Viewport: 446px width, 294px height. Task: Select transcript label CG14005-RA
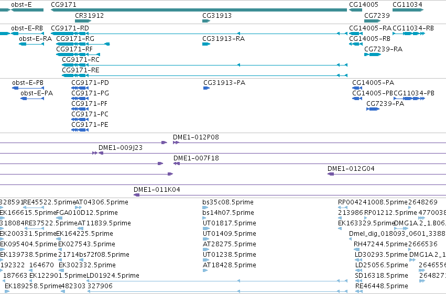(x=371, y=28)
